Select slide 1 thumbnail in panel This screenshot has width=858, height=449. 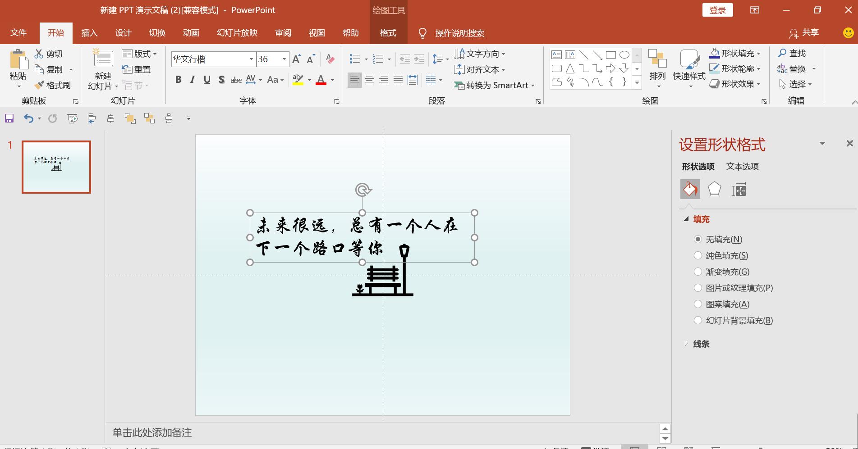click(x=56, y=167)
